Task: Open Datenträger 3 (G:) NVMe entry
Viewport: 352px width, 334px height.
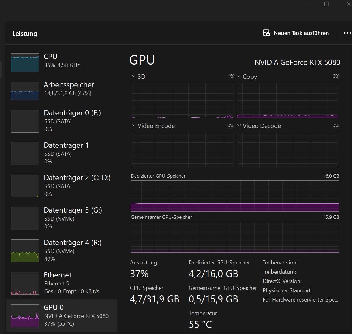Action: coord(73,218)
